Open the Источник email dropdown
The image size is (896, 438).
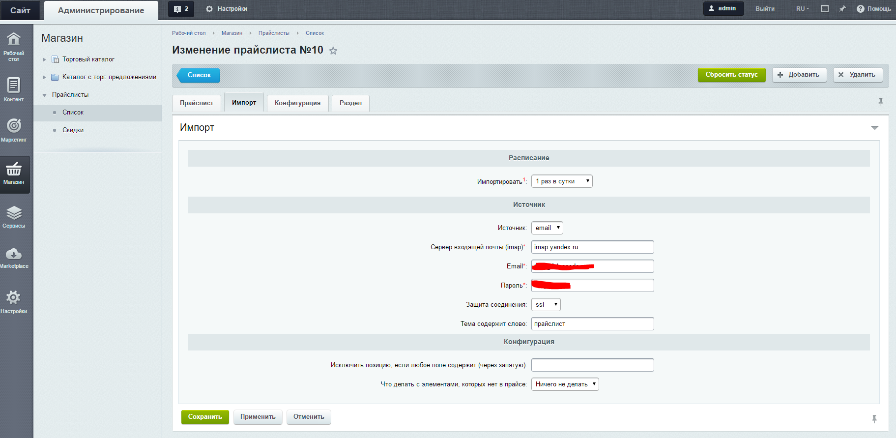tap(547, 228)
